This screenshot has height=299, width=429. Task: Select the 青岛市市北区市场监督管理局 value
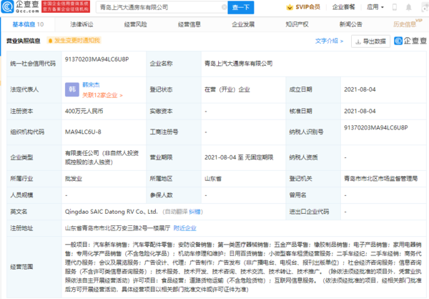[x=380, y=179]
